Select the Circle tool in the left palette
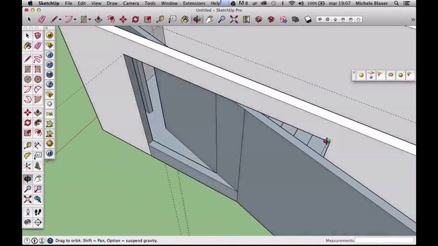 click(x=27, y=79)
